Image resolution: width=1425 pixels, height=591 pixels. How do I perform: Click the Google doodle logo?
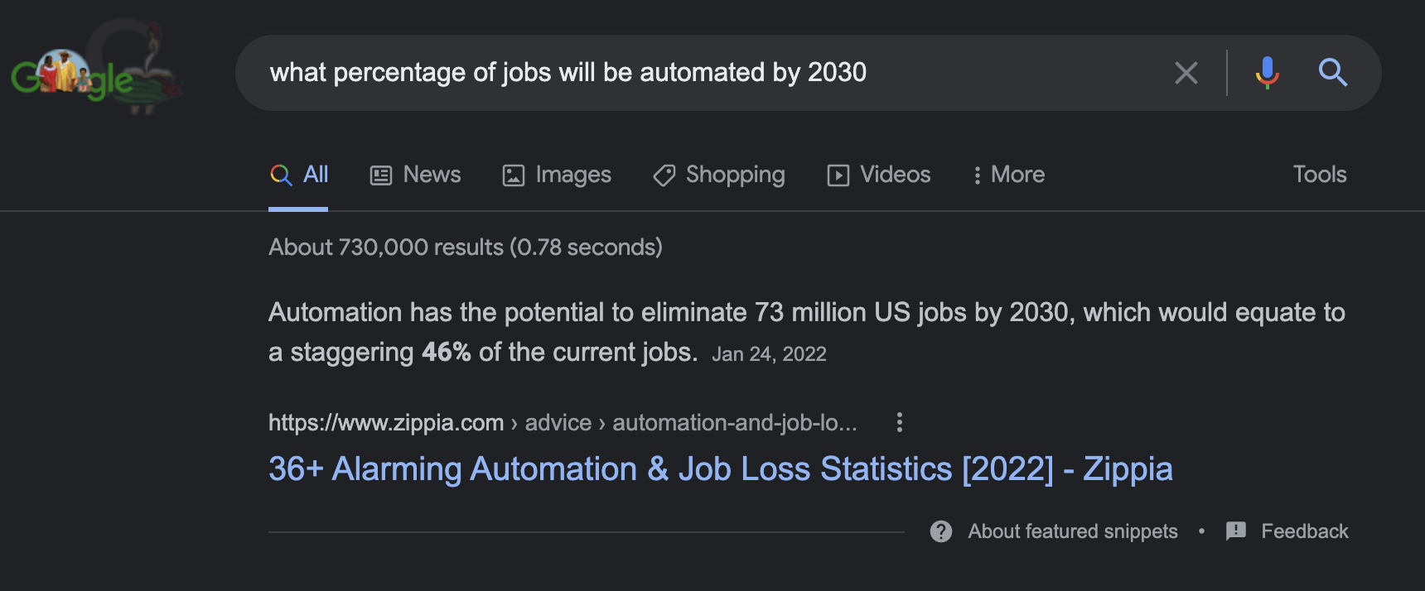tap(95, 70)
